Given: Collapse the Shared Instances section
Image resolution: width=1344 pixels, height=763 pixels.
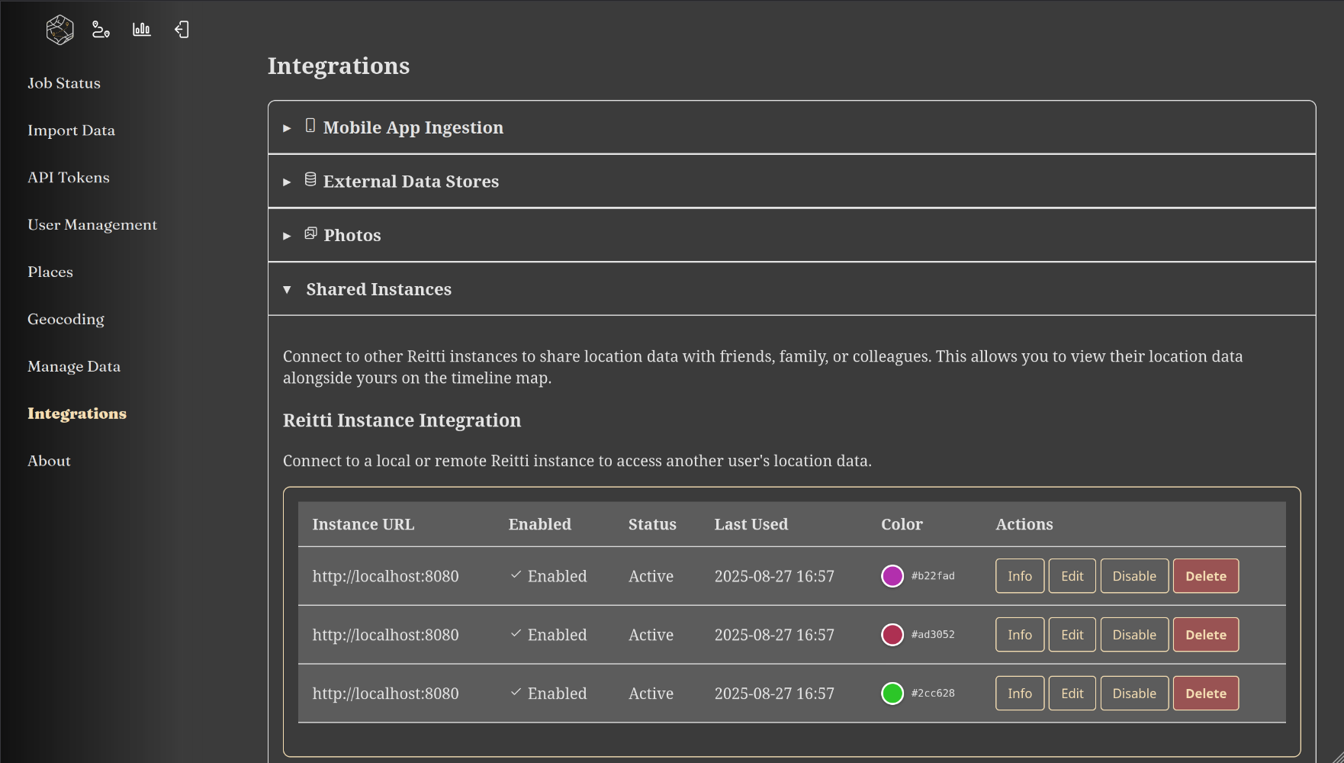Looking at the screenshot, I should click(378, 289).
